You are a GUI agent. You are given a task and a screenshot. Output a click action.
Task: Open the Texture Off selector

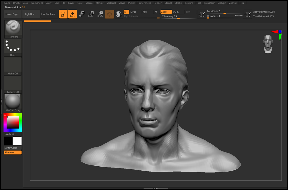[13, 84]
